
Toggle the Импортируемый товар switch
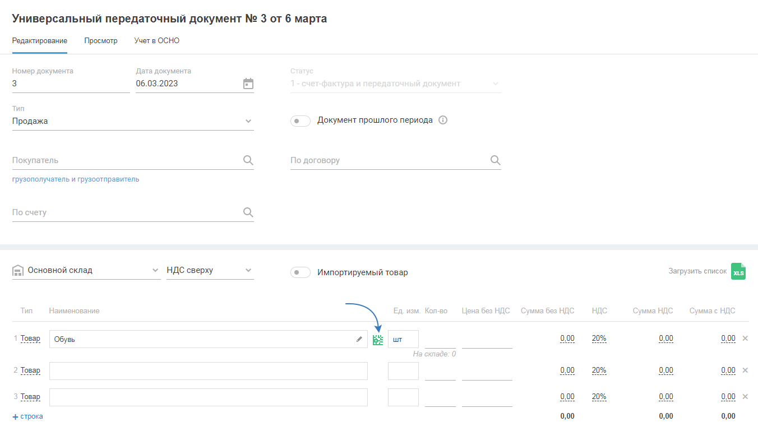tap(301, 272)
